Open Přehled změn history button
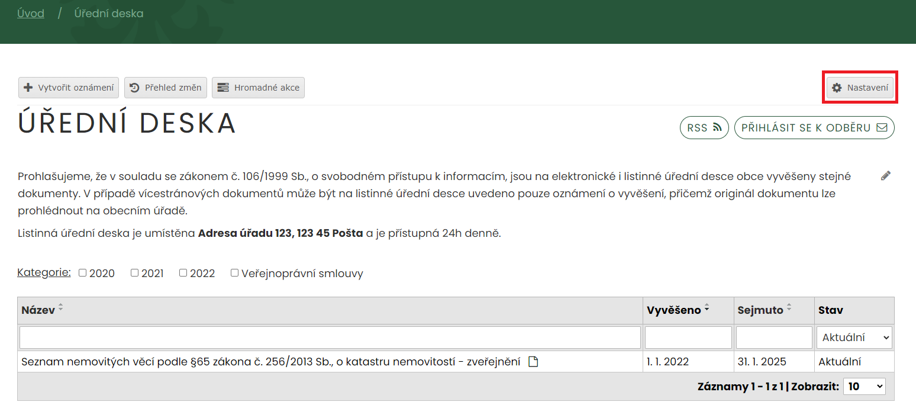Viewport: 916px width, 408px height. pyautogui.click(x=166, y=88)
